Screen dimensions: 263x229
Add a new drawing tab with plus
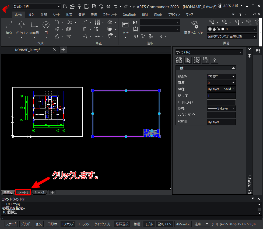63,50
